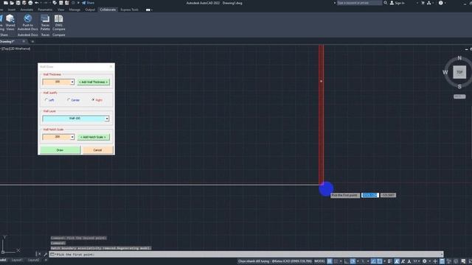
Task: Switch to the Manage ribbon tab
Action: point(74,10)
